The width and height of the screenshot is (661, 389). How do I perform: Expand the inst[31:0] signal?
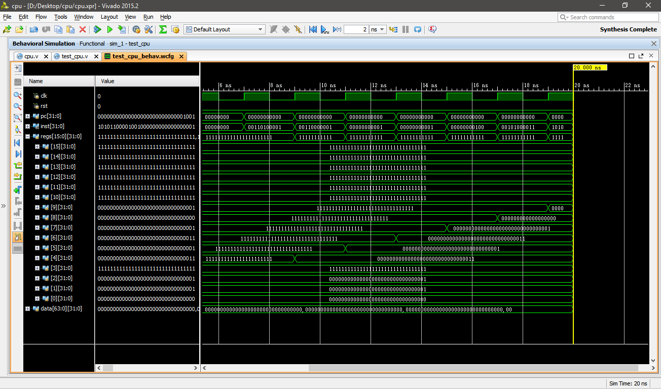point(28,126)
